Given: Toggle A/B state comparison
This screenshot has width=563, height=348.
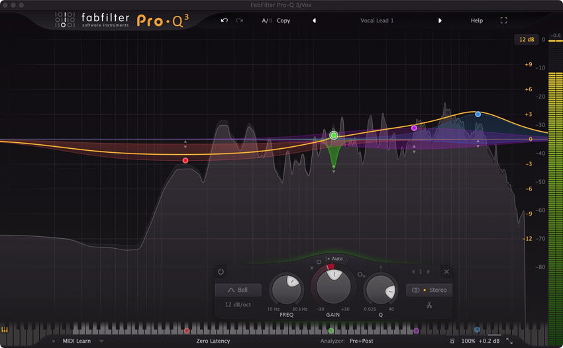Looking at the screenshot, I should [x=266, y=21].
